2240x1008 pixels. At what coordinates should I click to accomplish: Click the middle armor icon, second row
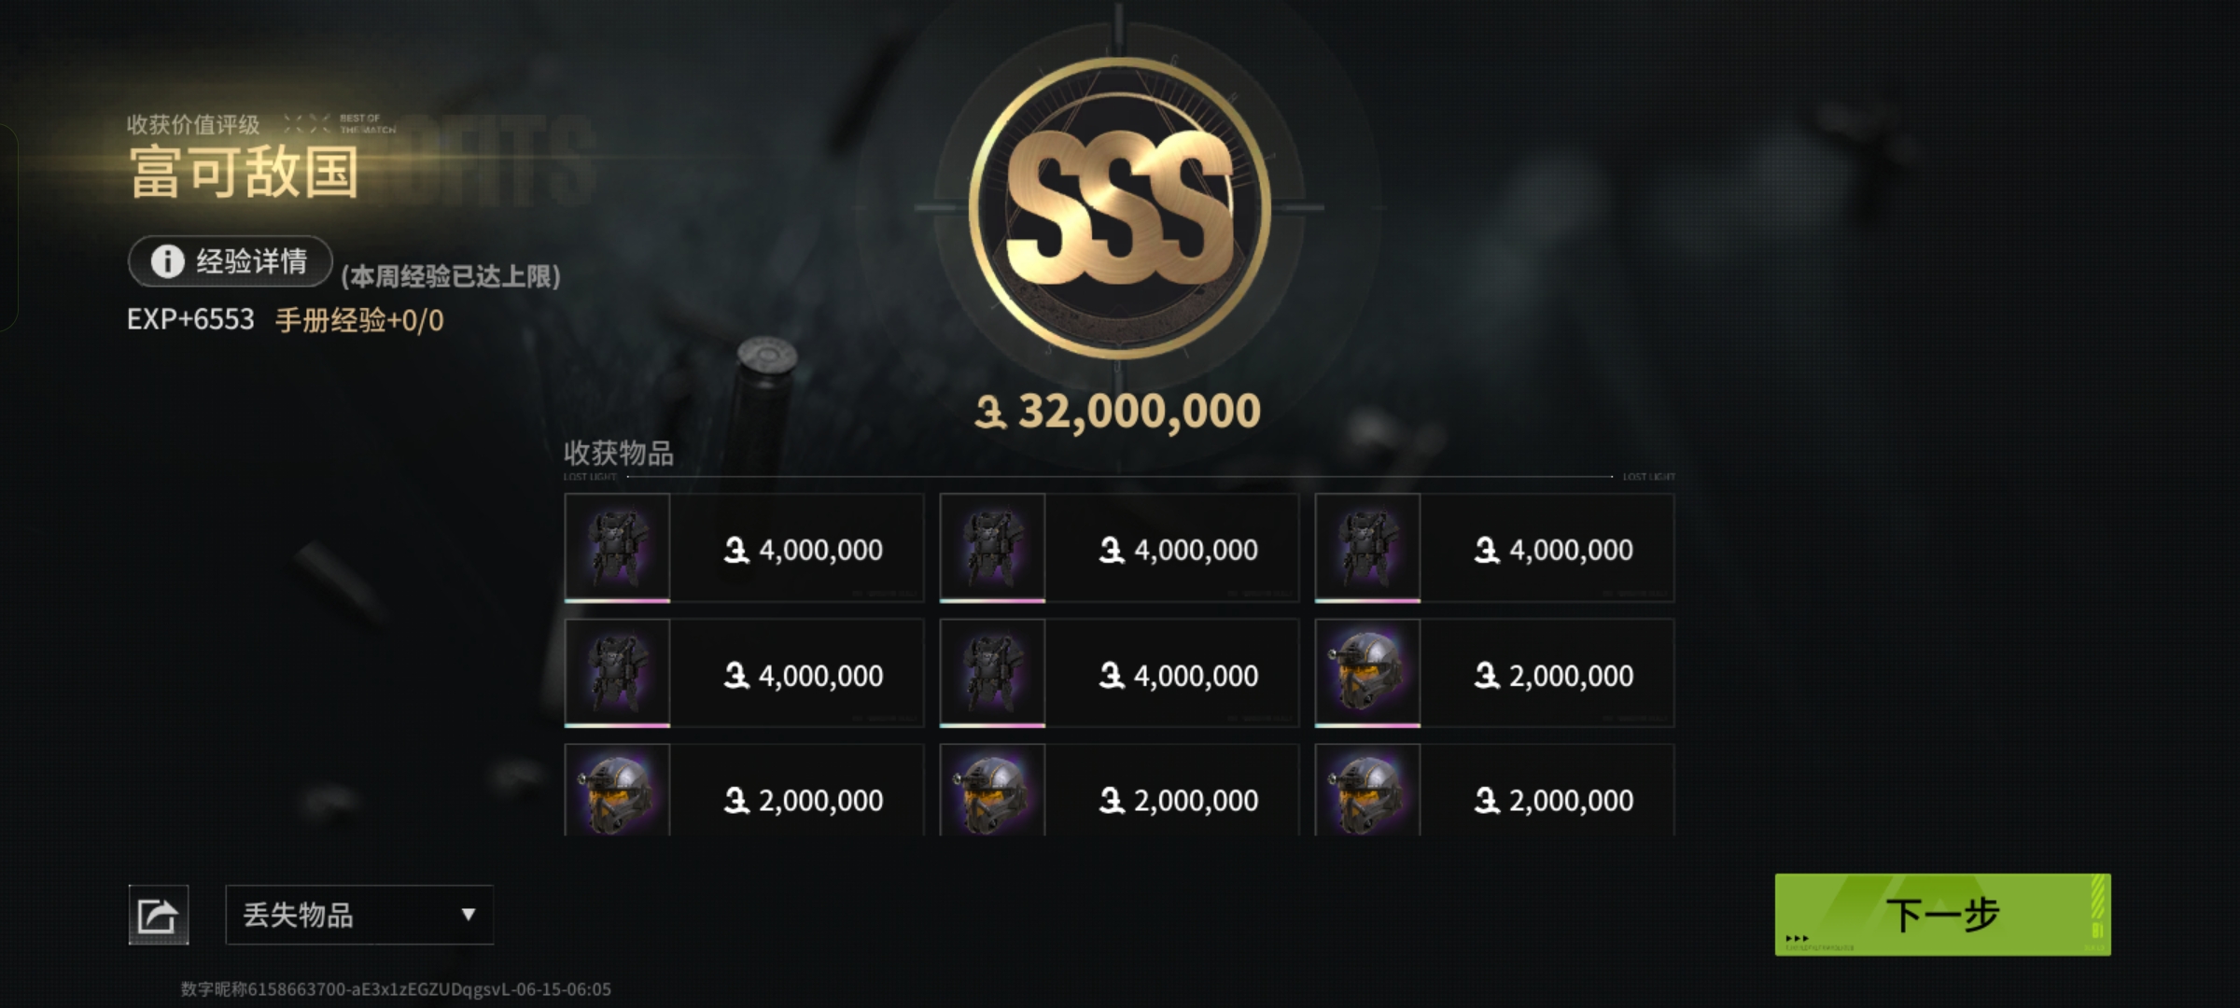point(992,673)
